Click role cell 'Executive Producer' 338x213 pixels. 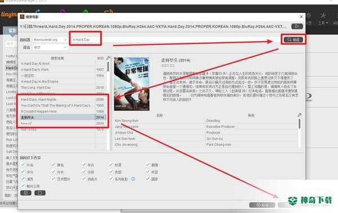(220, 127)
